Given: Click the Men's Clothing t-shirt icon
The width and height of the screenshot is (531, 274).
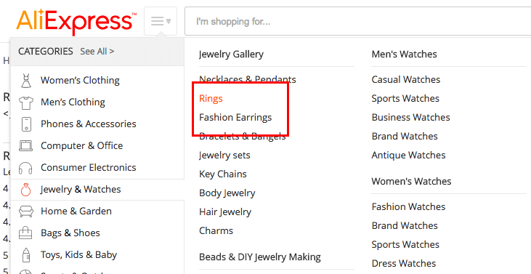Looking at the screenshot, I should [x=26, y=102].
